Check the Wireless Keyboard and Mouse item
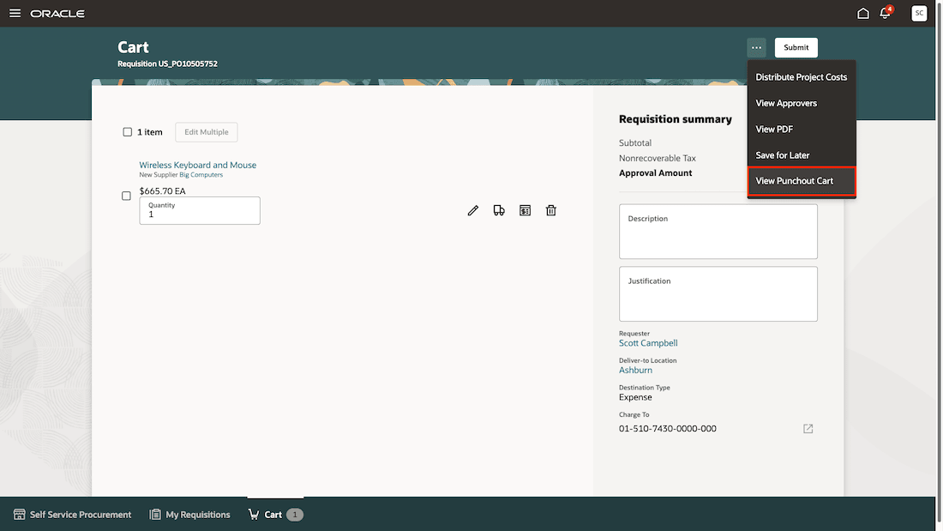The image size is (943, 531). pos(126,196)
